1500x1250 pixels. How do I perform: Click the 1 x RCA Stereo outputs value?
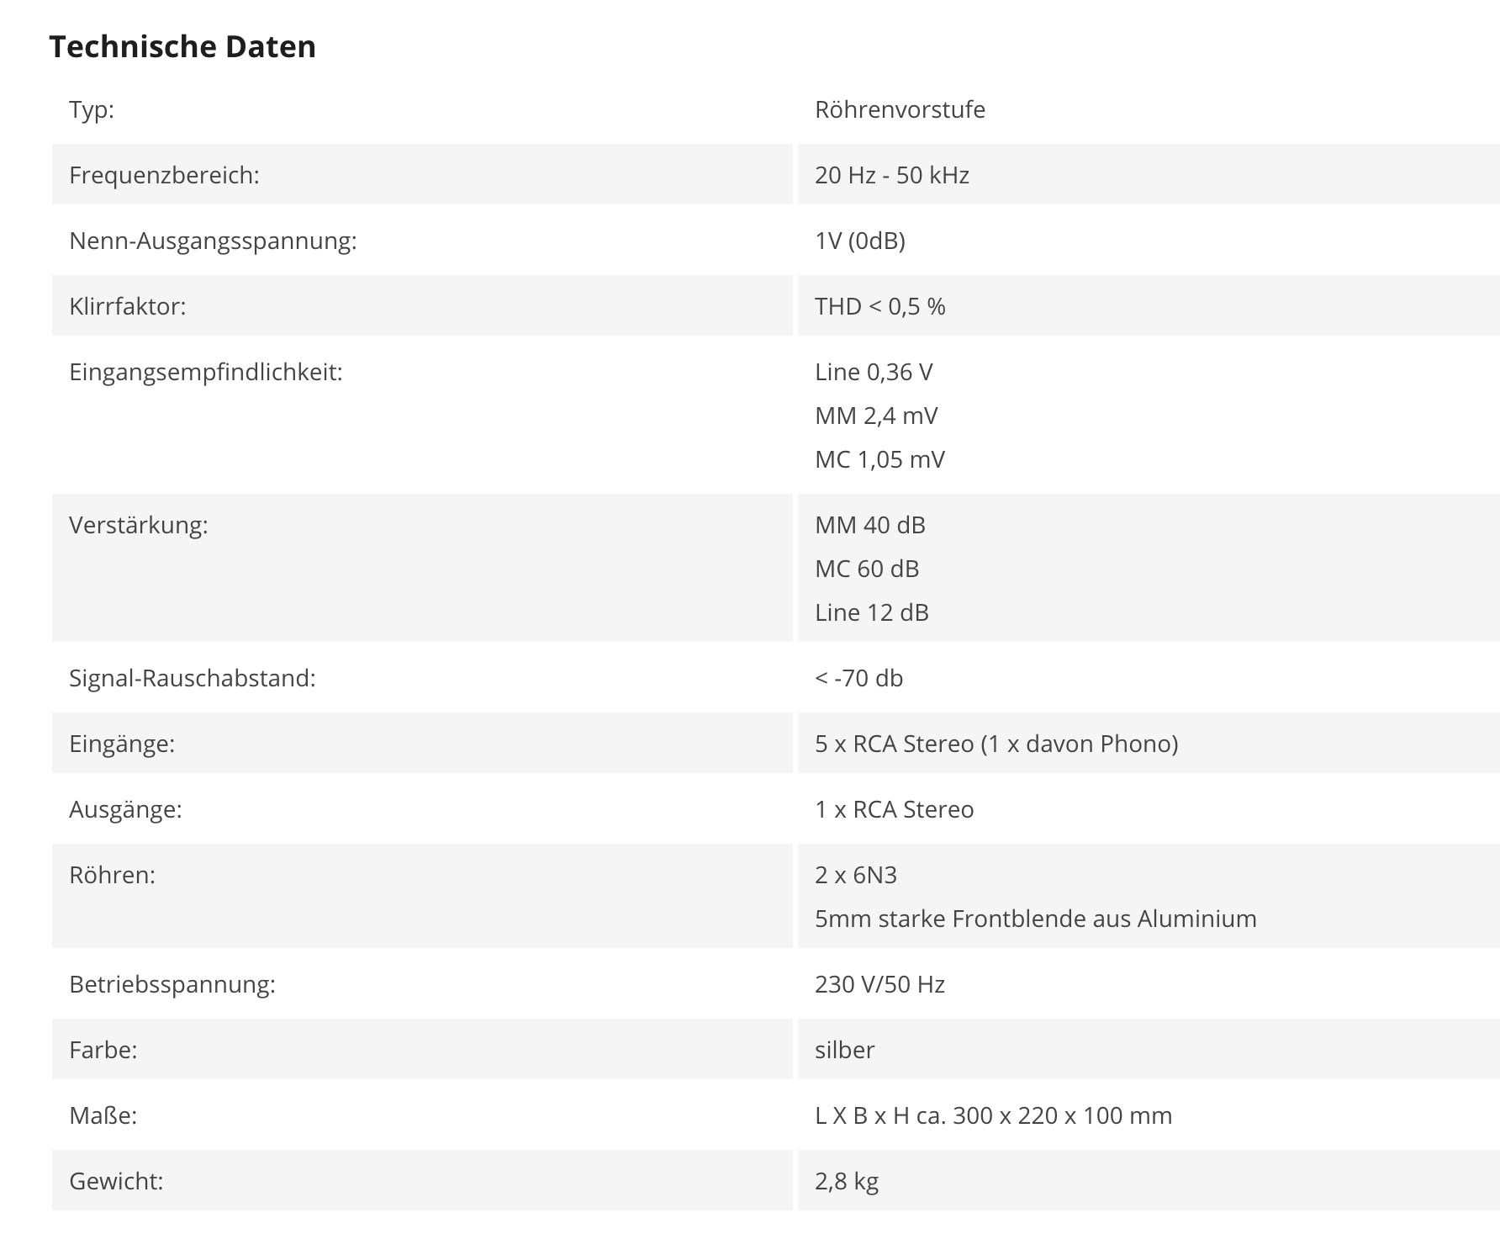point(895,809)
